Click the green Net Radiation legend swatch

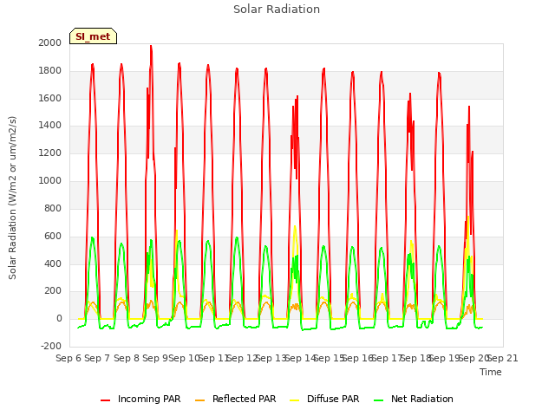[x=378, y=400]
